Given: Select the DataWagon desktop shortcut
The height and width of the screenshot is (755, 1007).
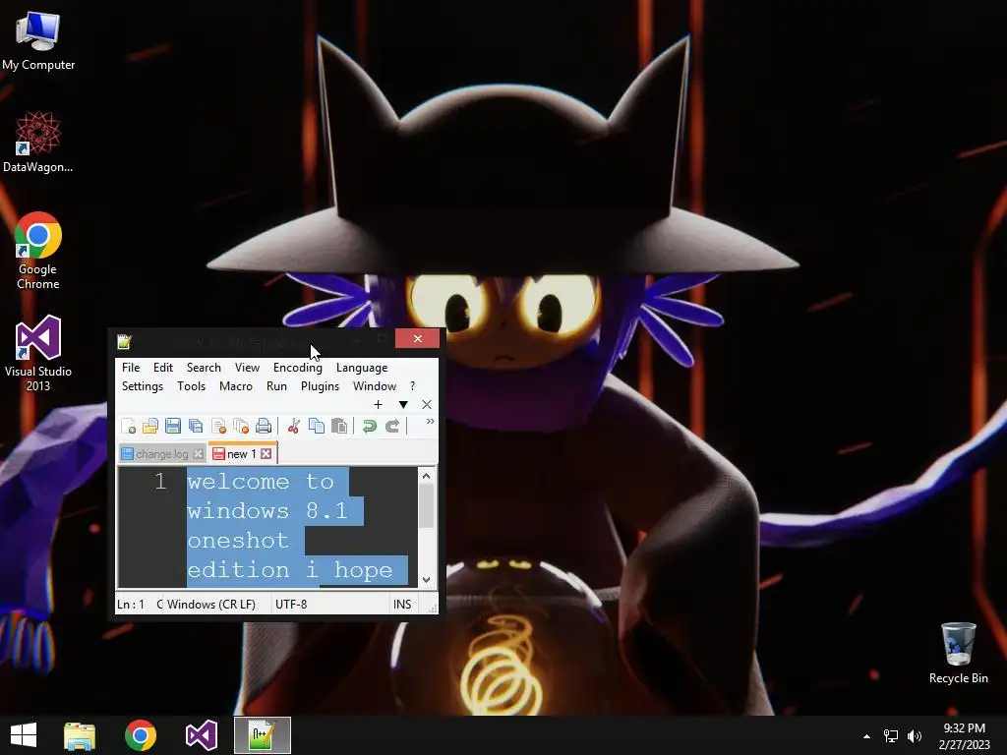Looking at the screenshot, I should pos(38,142).
